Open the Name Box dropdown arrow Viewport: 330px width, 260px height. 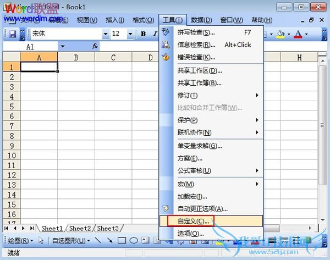[x=63, y=46]
